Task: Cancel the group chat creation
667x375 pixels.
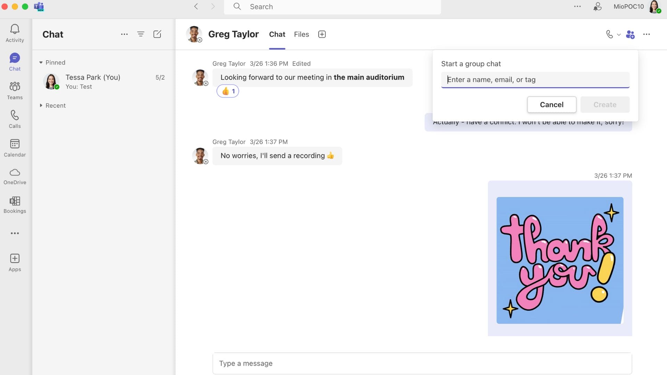Action: click(x=552, y=104)
